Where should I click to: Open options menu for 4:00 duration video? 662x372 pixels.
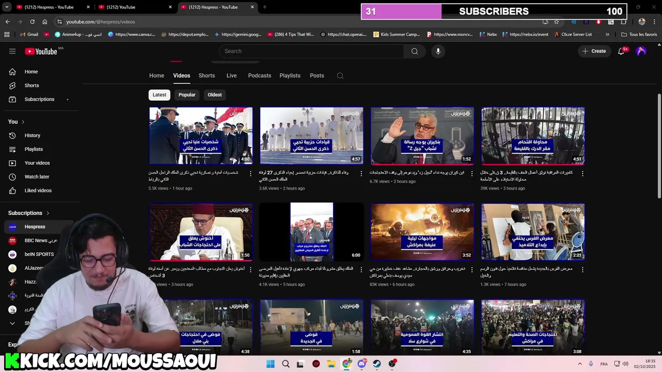click(x=250, y=174)
